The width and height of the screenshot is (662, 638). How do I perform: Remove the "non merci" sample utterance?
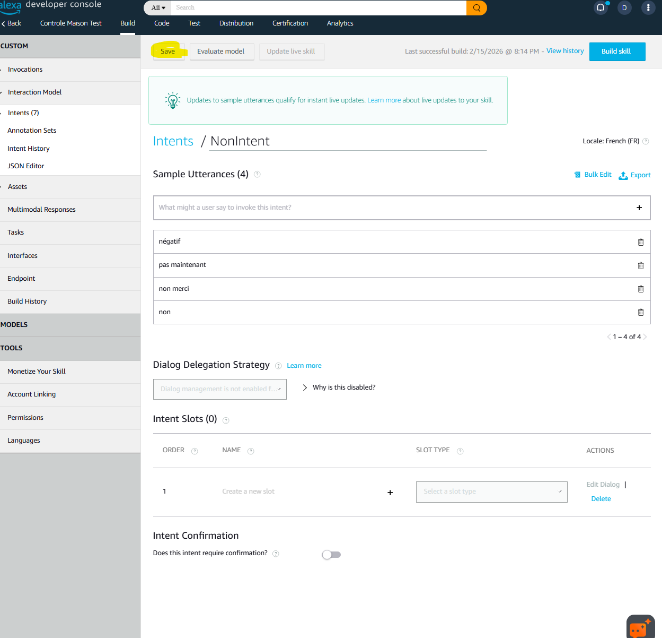point(640,289)
